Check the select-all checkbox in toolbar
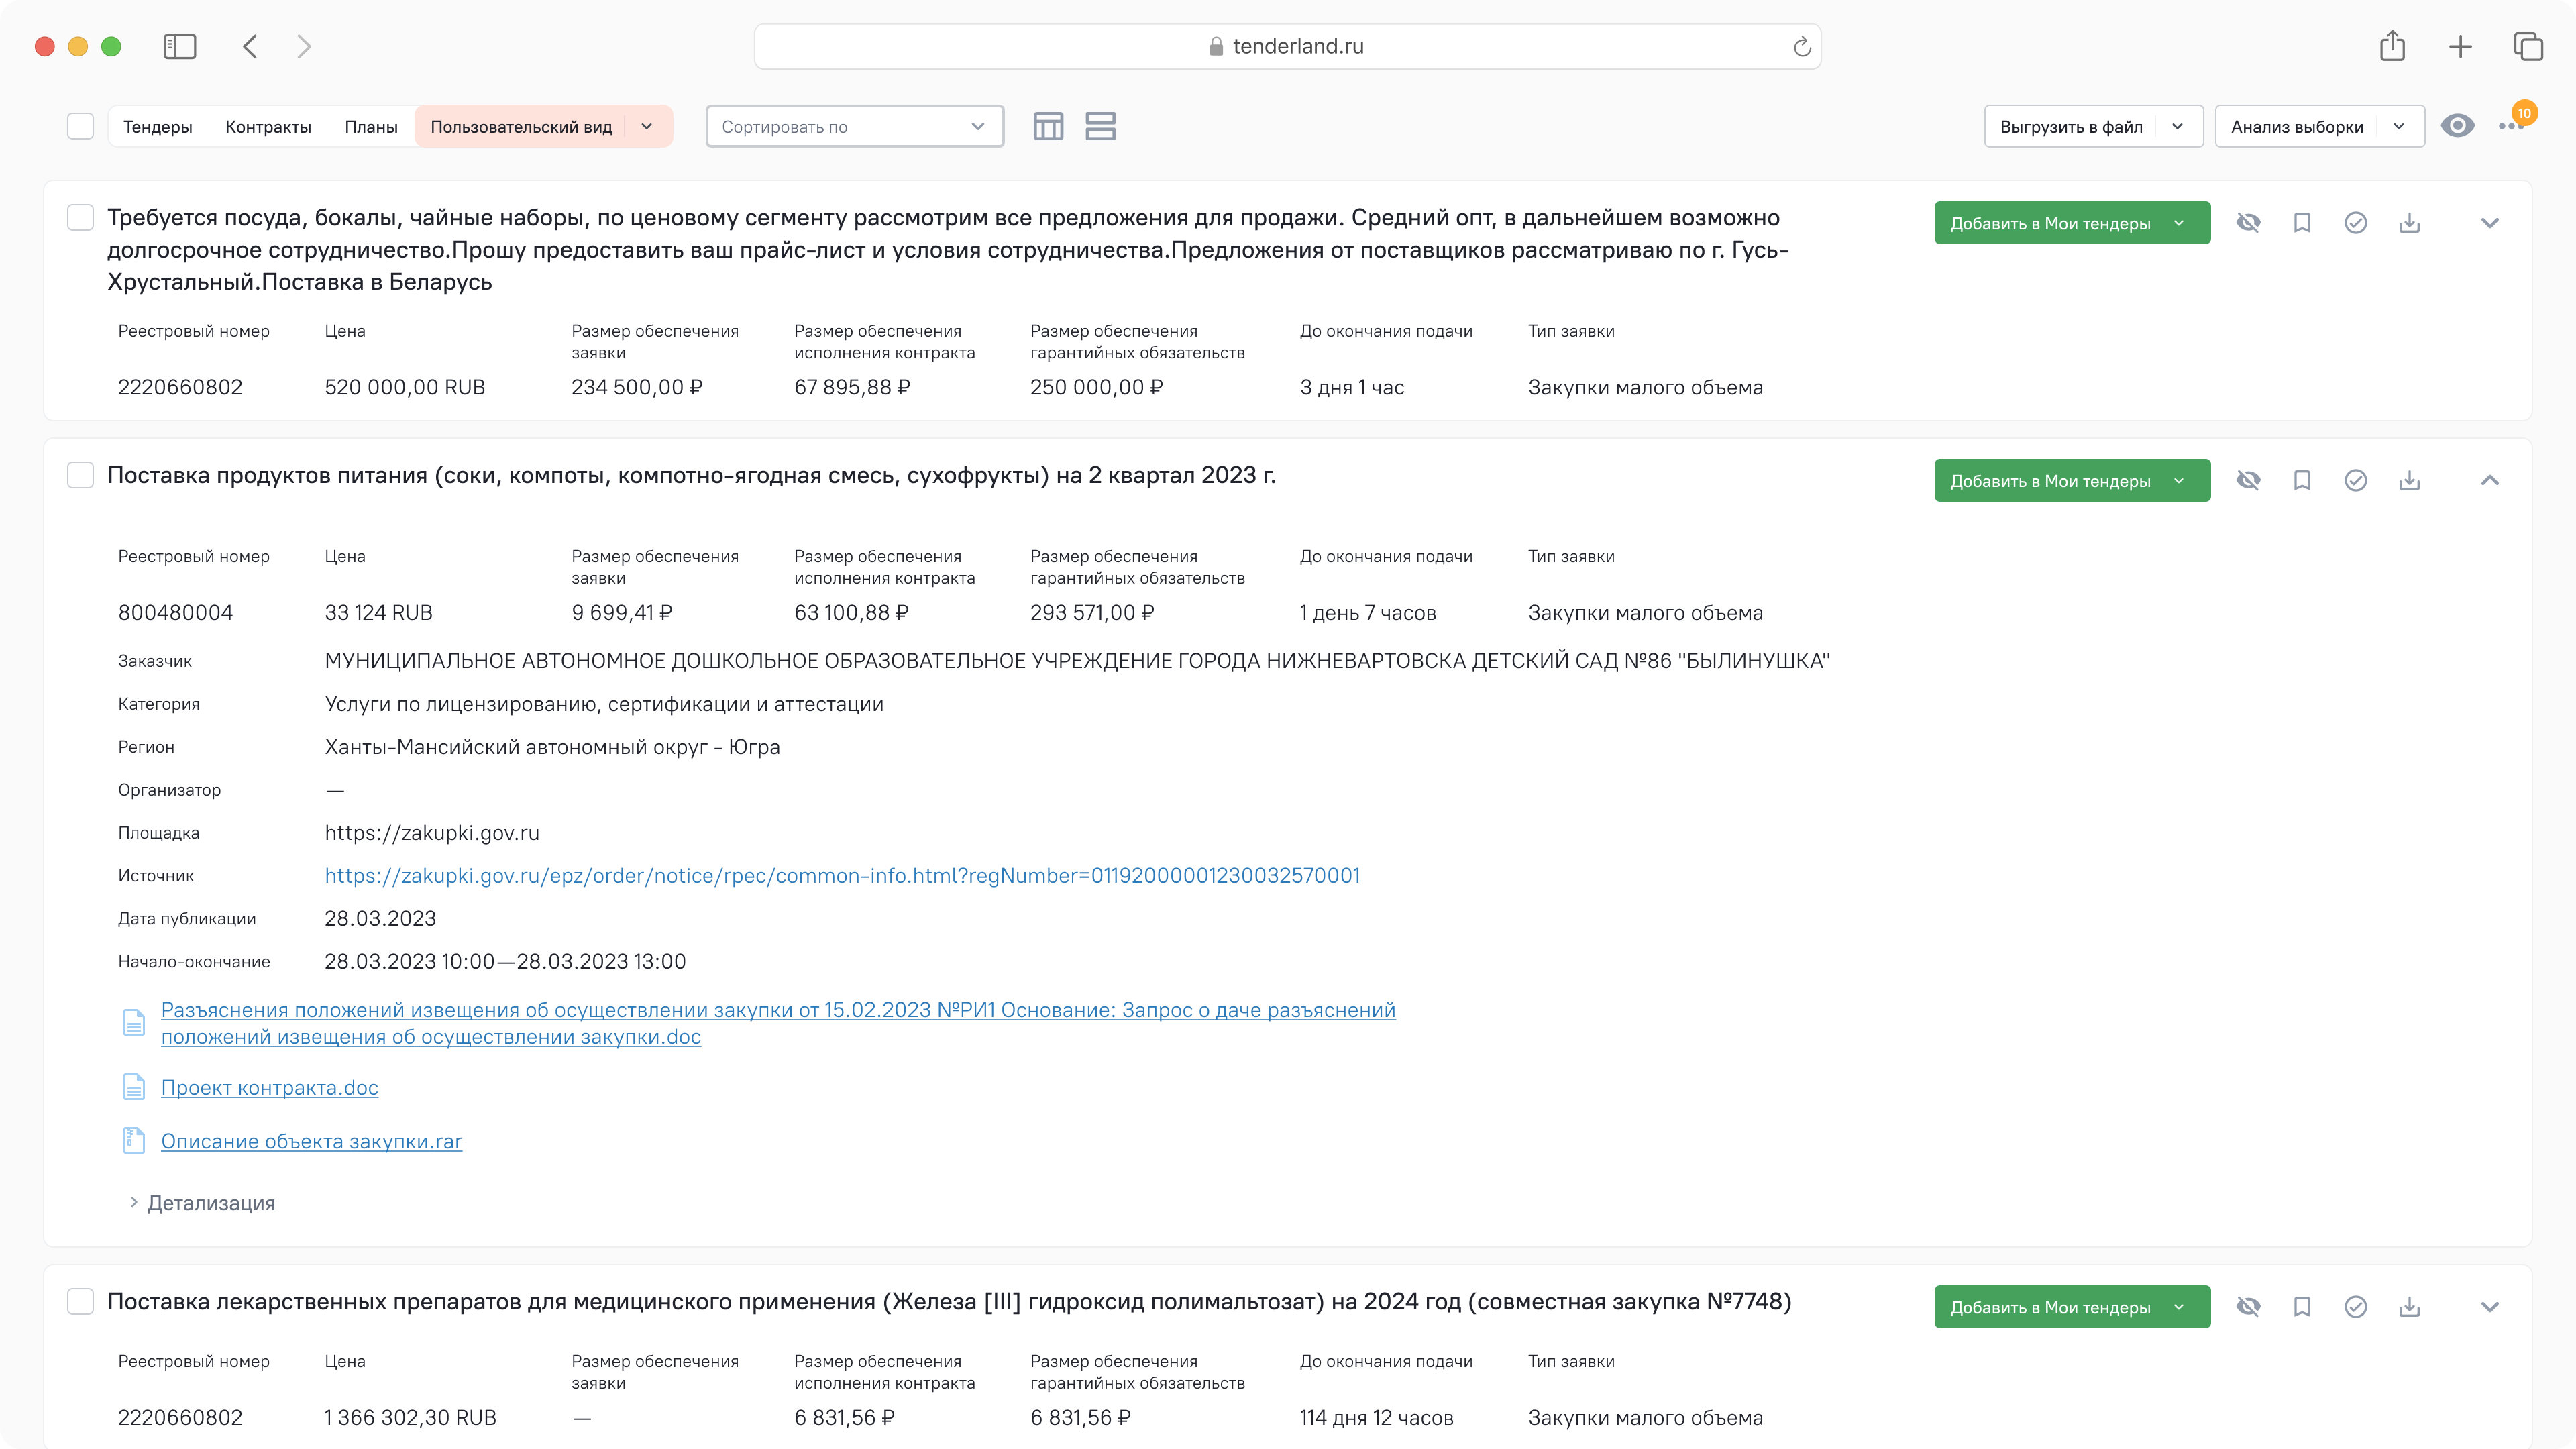The width and height of the screenshot is (2576, 1449). click(80, 127)
